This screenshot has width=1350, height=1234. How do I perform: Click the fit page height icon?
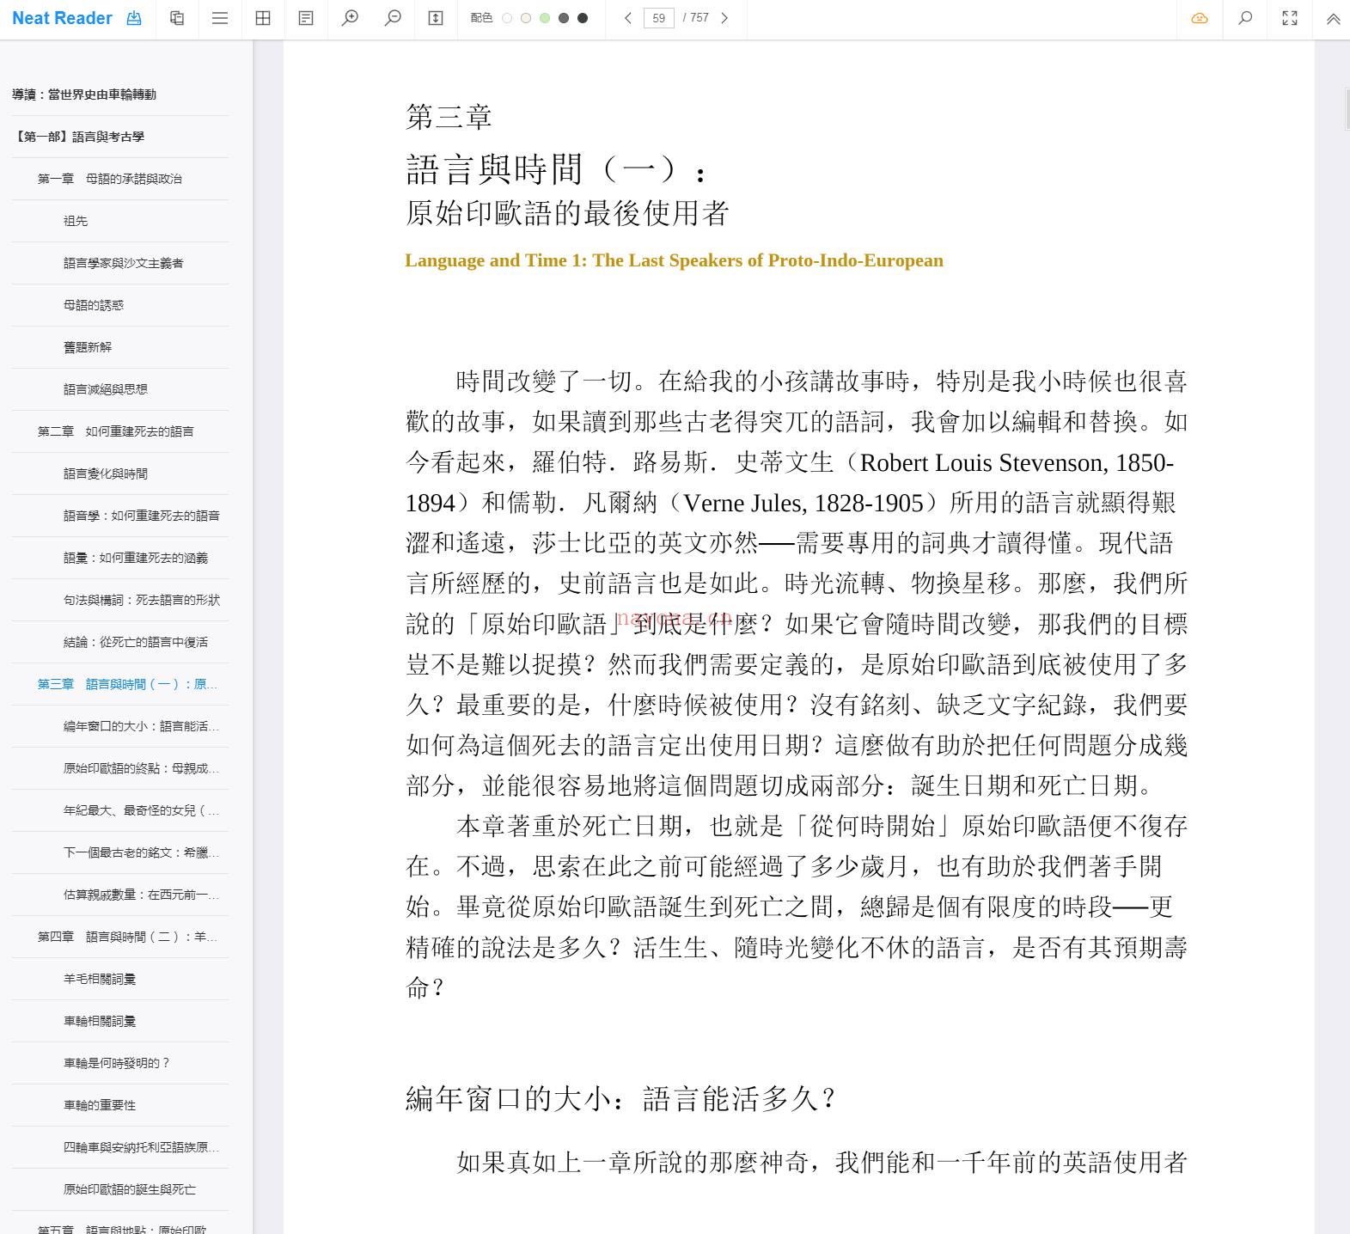pyautogui.click(x=436, y=18)
